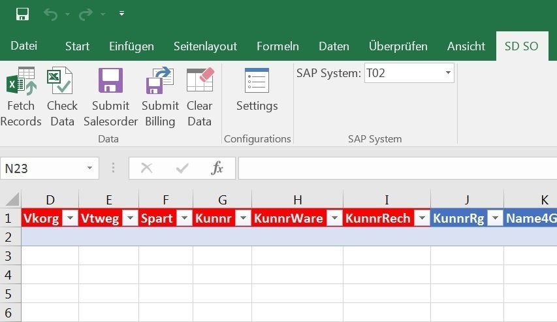Viewport: 557px width, 322px height.
Task: Customize the Quick Access Toolbar
Action: [121, 14]
